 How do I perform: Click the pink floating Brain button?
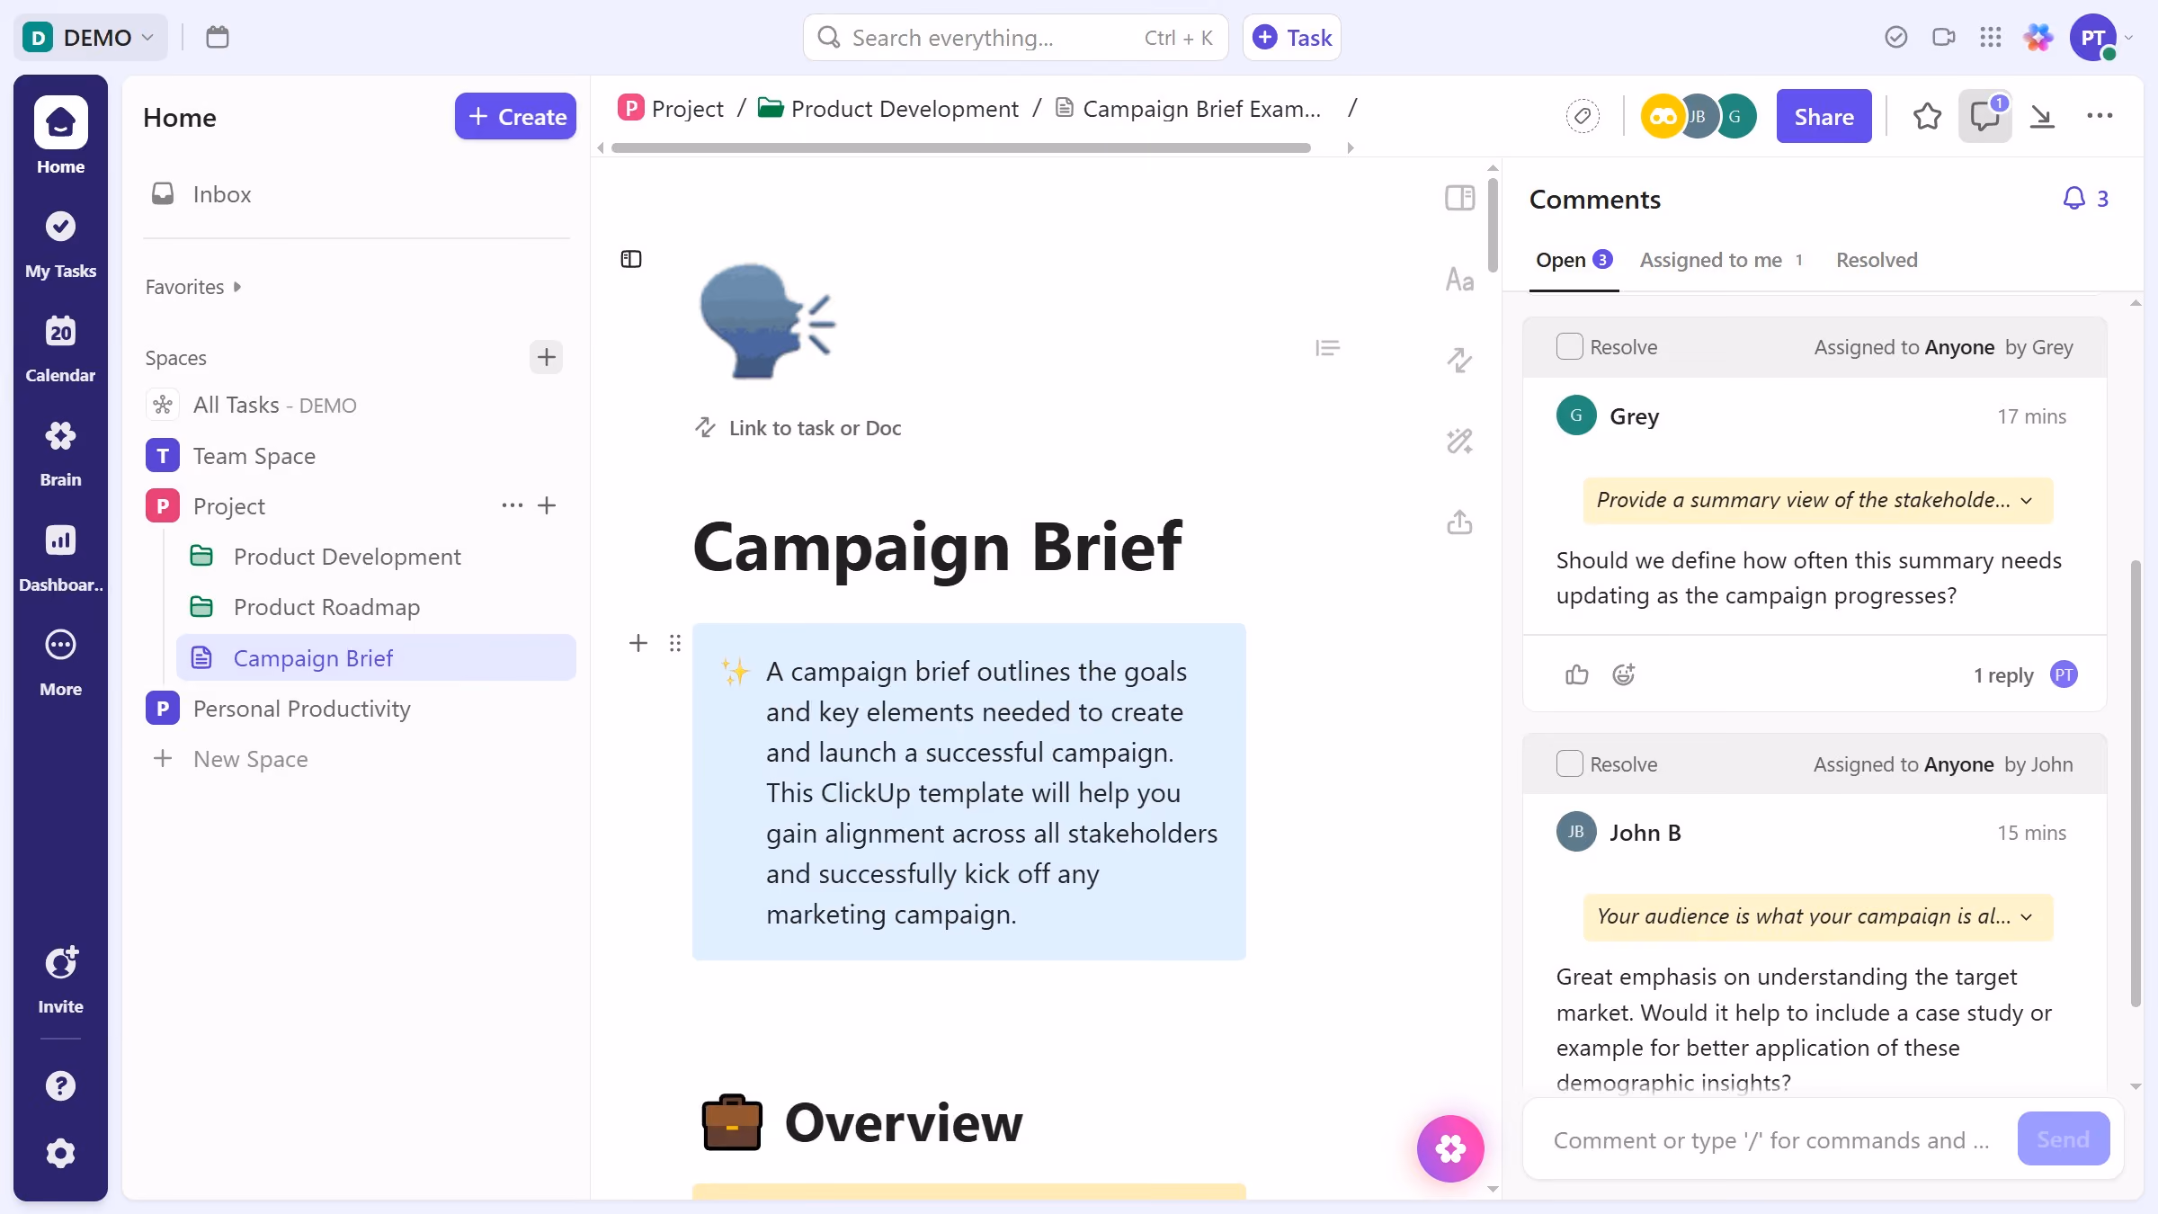point(1450,1148)
